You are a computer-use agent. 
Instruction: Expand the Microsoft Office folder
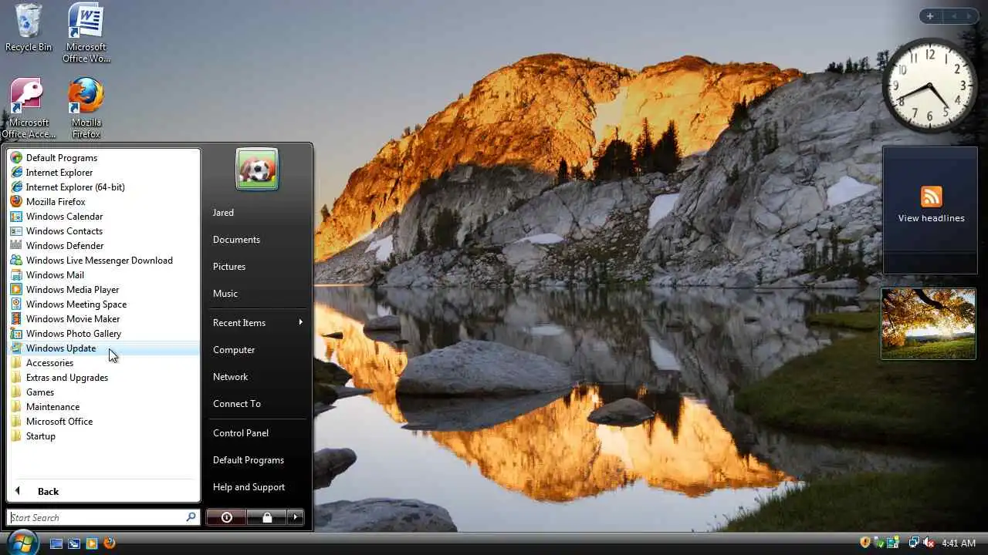(x=103, y=422)
